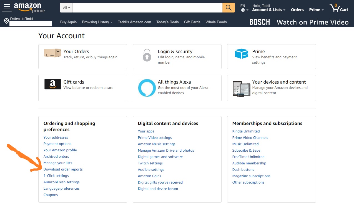
Task: Open Orders in the top navigation
Action: tap(297, 10)
